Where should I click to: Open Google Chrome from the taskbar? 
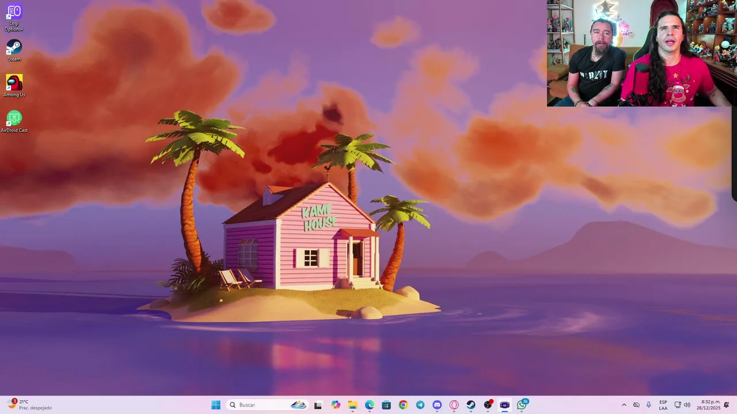[403, 405]
